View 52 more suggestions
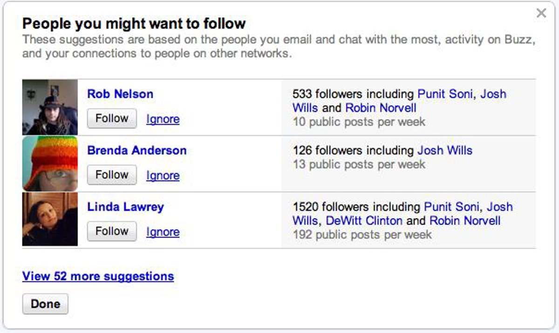Viewport: 559px width, 333px height. point(98,276)
